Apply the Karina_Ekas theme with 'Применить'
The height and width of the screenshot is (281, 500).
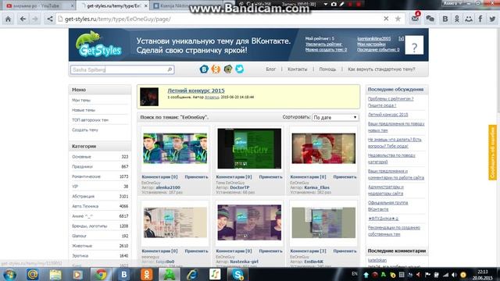coord(345,177)
